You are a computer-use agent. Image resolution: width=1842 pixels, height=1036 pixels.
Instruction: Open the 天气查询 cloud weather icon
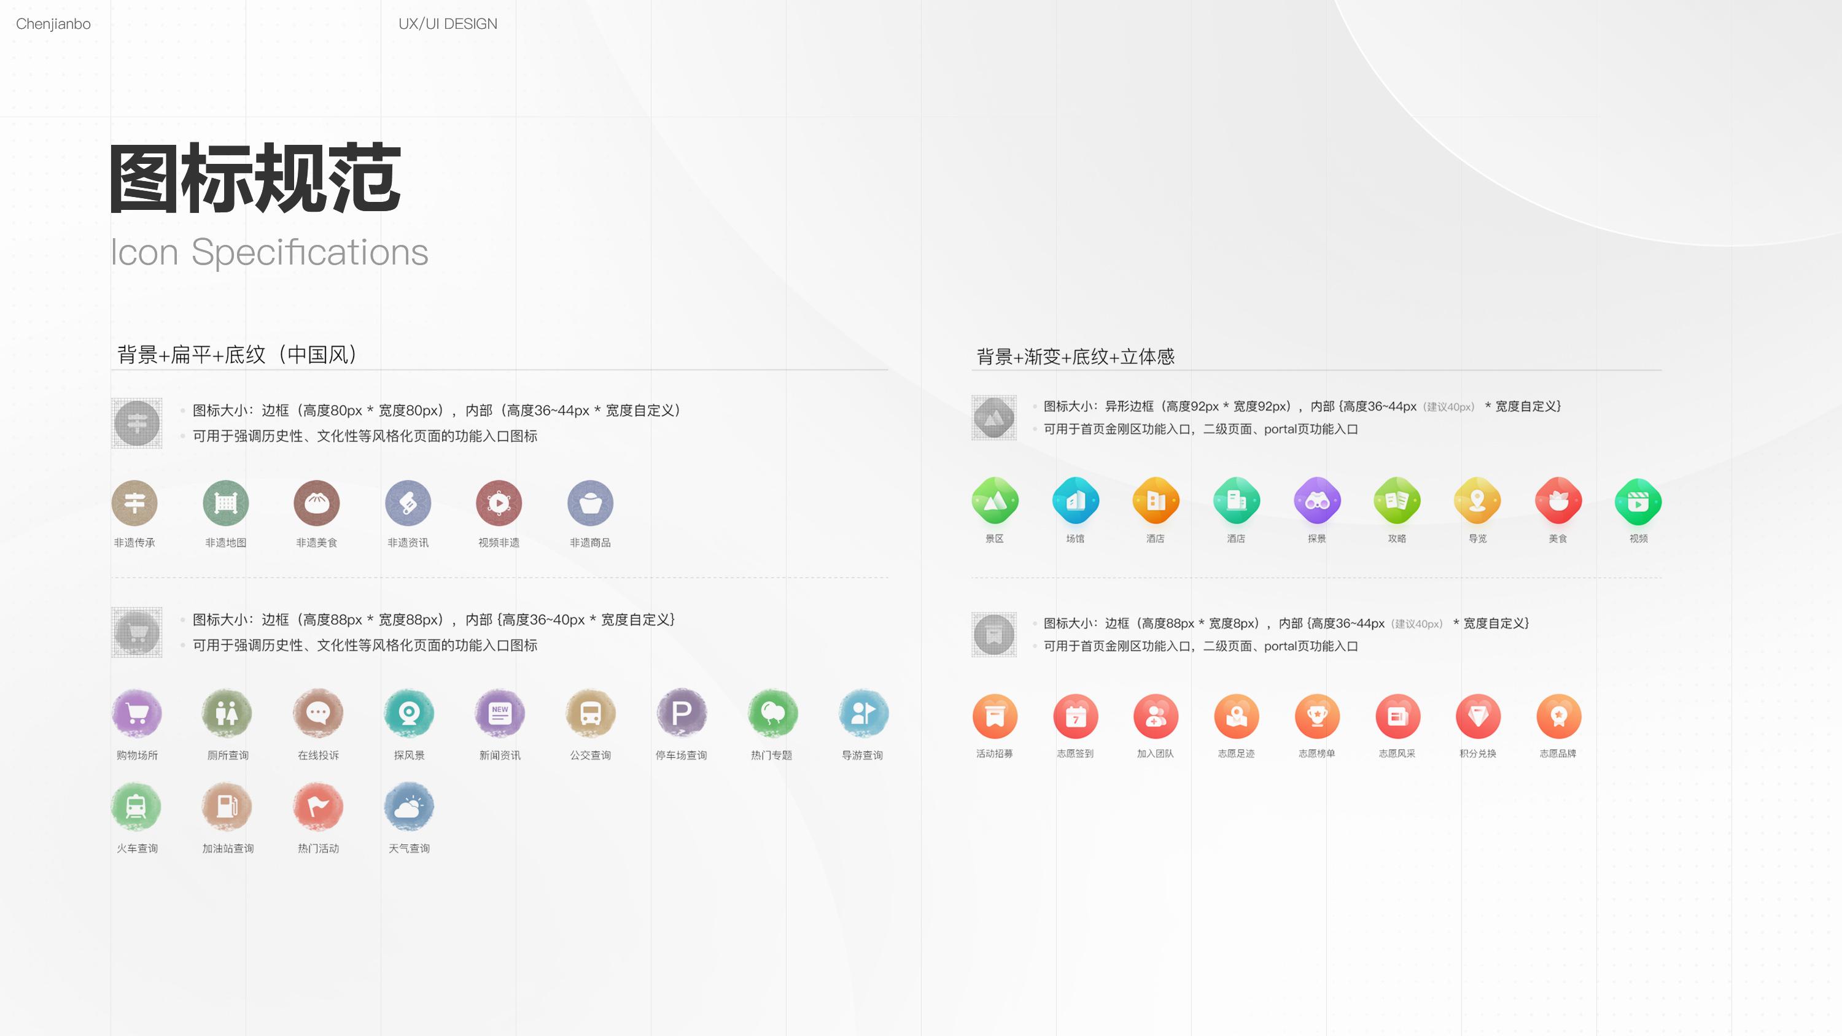pos(408,806)
